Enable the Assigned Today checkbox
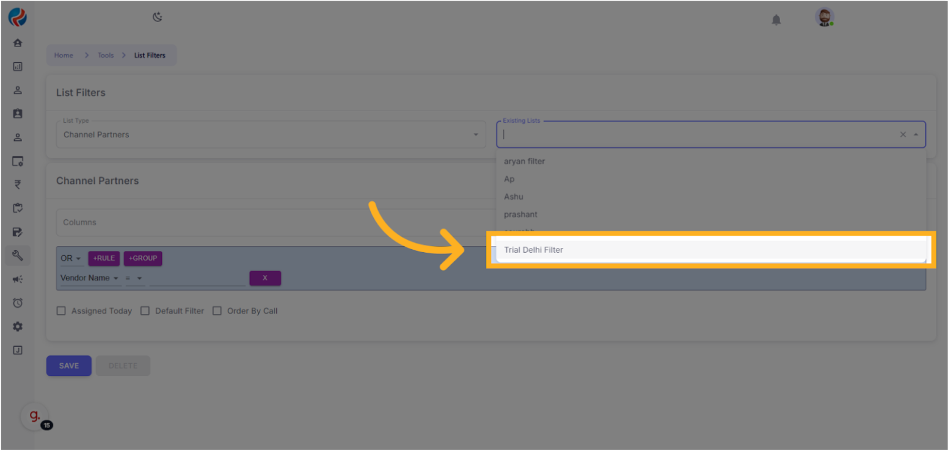The width and height of the screenshot is (948, 450). pyautogui.click(x=61, y=311)
